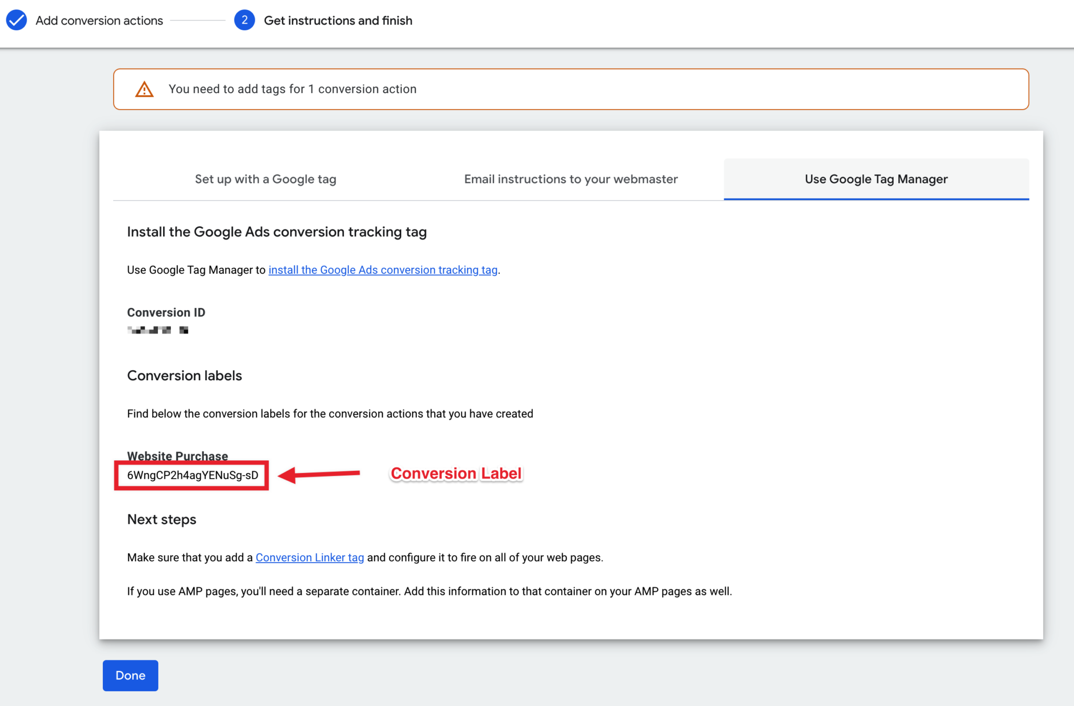Click the Next steps heading
The height and width of the screenshot is (706, 1074).
pos(161,519)
